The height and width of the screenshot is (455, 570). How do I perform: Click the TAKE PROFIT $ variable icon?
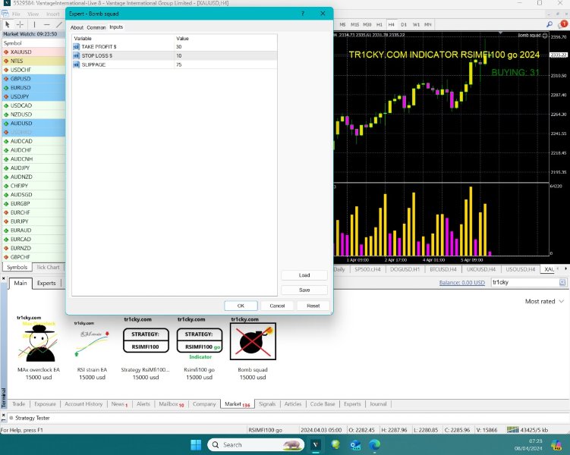77,46
